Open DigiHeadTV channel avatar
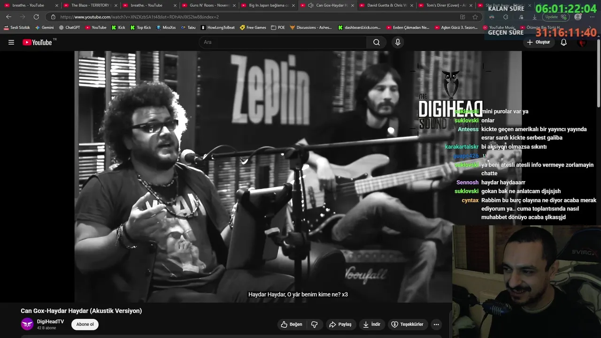Screen dimensions: 601x338 tap(27, 324)
